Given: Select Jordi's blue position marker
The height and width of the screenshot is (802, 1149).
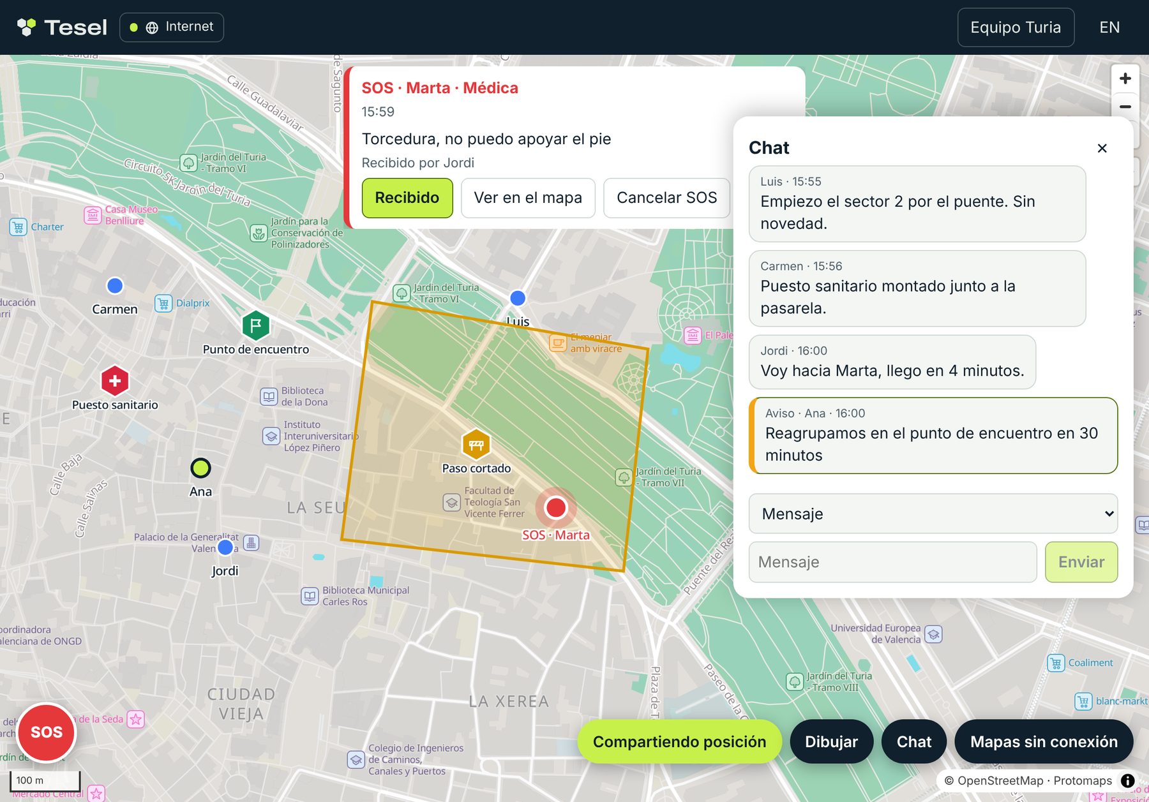Looking at the screenshot, I should click(x=225, y=547).
